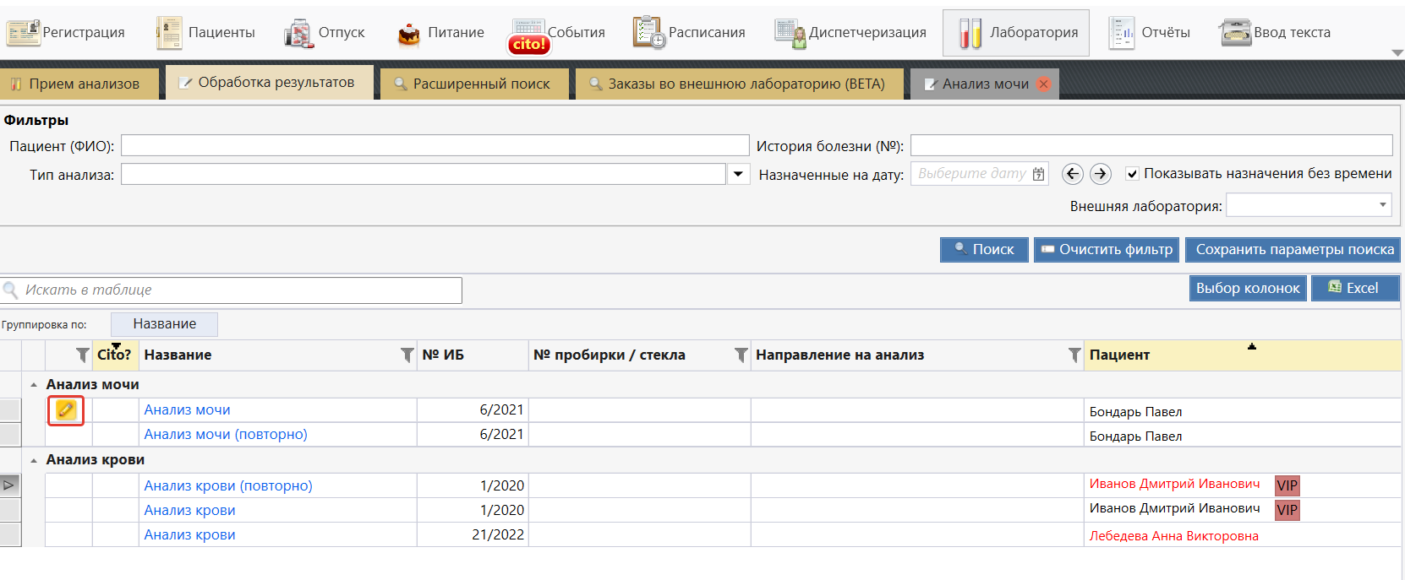Go to next date with right arrow
Screen dimensions: 1405x580
coord(1100,174)
